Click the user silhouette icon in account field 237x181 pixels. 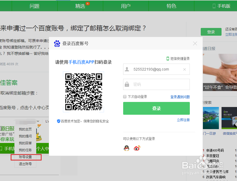[x=127, y=69]
